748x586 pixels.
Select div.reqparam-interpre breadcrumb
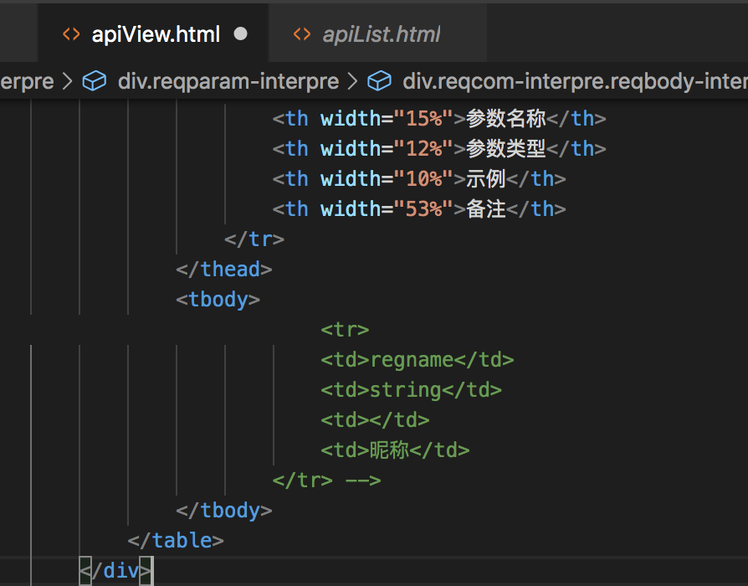point(228,81)
